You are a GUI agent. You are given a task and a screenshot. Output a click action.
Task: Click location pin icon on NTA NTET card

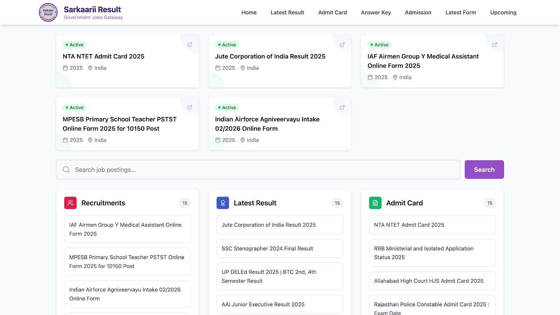90,68
